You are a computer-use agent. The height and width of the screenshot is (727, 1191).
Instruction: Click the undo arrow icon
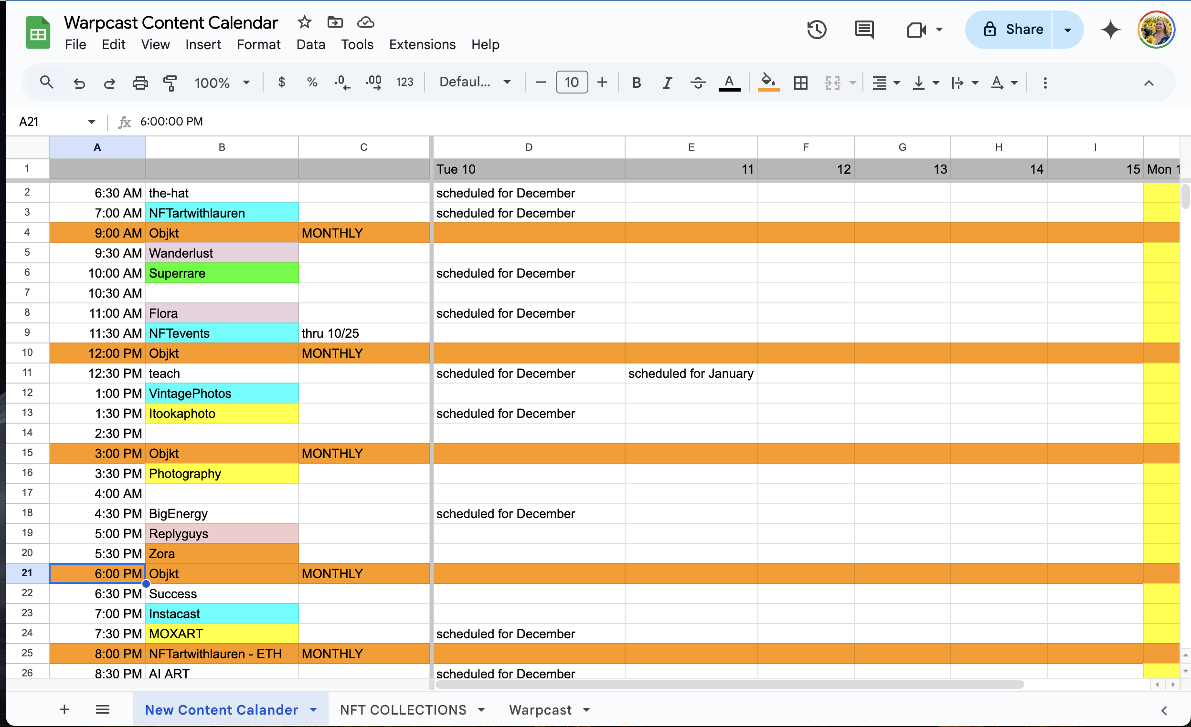pyautogui.click(x=79, y=83)
